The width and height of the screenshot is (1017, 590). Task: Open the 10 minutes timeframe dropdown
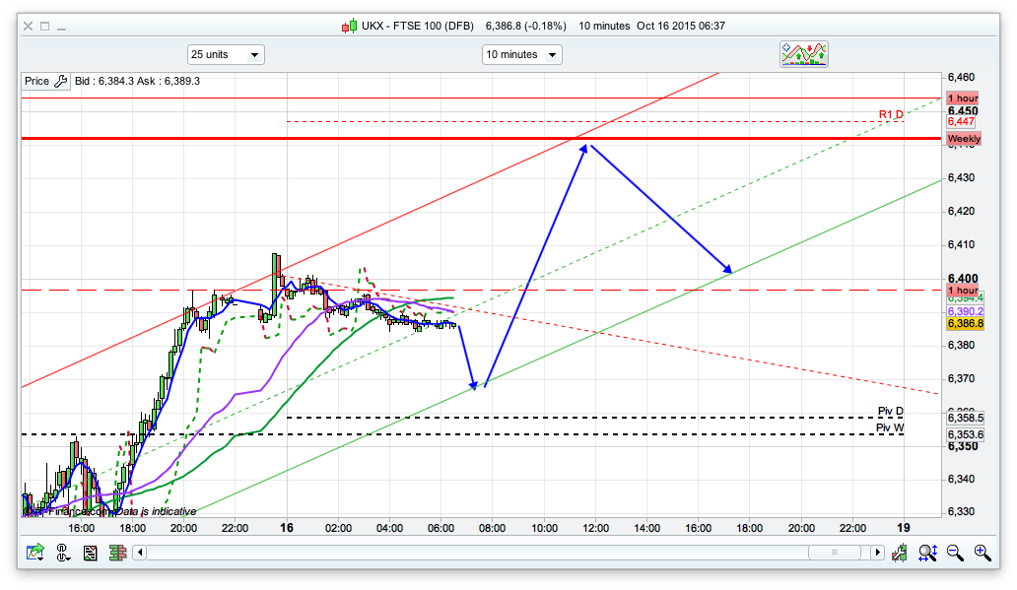coord(521,55)
